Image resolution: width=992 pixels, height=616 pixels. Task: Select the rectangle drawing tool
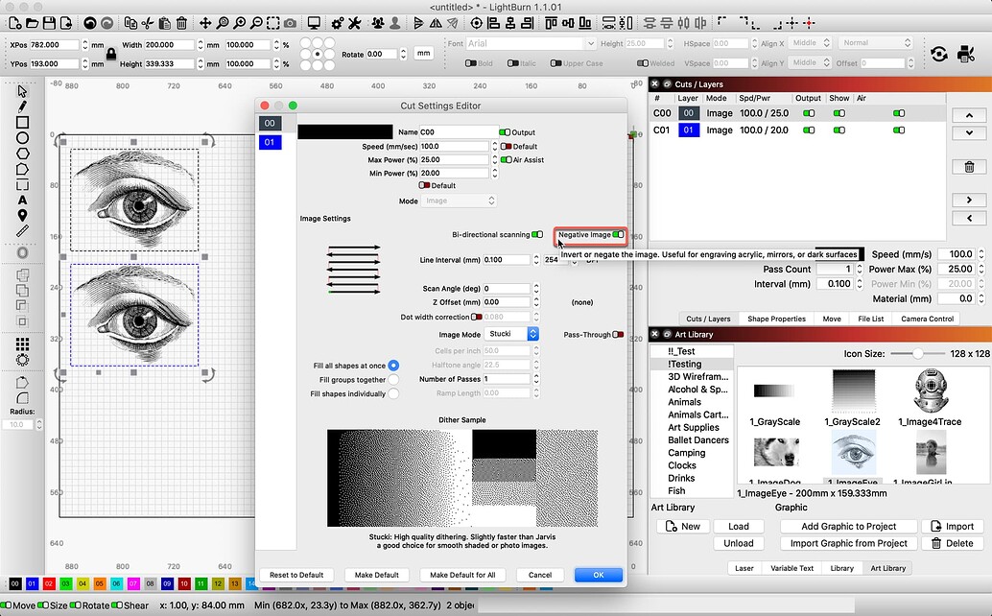pos(22,122)
